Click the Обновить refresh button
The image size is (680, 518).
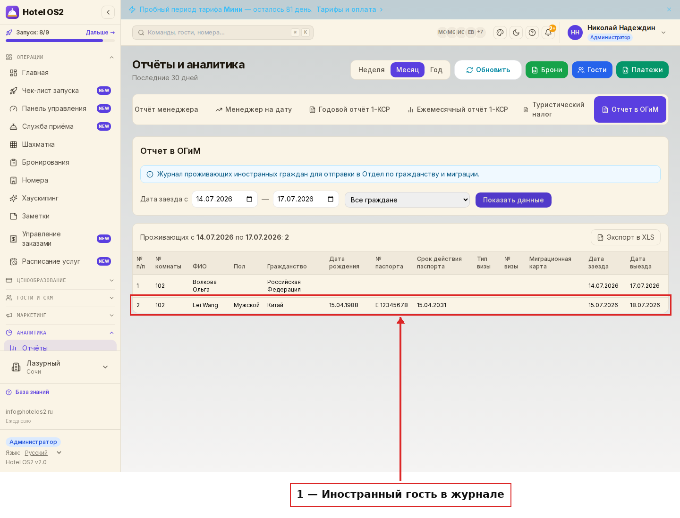[x=488, y=70]
